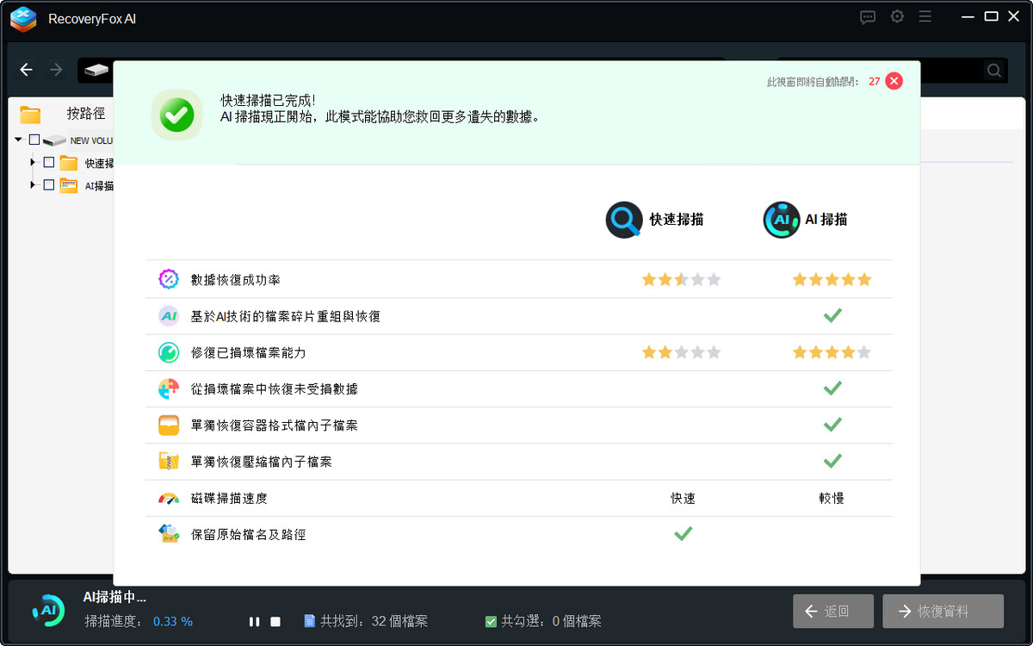Image resolution: width=1033 pixels, height=646 pixels.
Task: Click the 恢復資料 button
Action: point(943,611)
